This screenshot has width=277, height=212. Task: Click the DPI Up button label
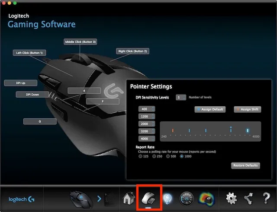[21, 83]
